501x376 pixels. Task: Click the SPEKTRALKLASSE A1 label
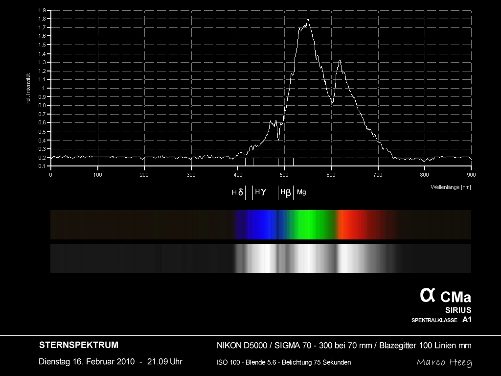click(441, 320)
